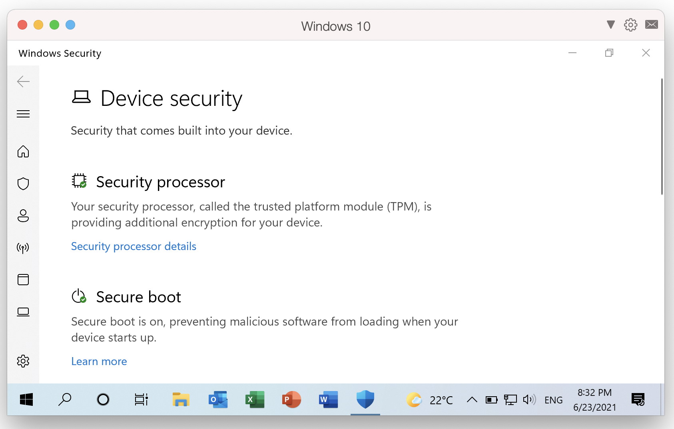Open Virus & threat protection shield icon
674x429 pixels.
click(x=23, y=184)
